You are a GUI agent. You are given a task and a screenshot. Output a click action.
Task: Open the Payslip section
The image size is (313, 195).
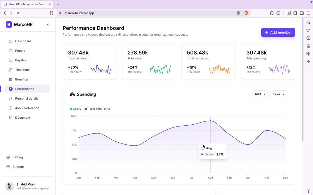[x=28, y=60]
